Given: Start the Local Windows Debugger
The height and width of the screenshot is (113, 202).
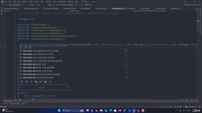Looking at the screenshot, I should point(65,5).
